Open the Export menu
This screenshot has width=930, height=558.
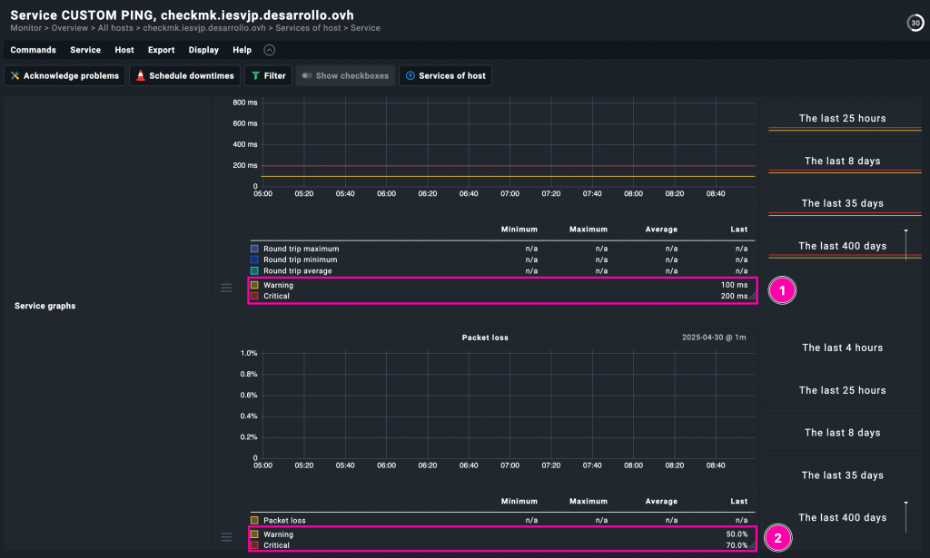161,50
